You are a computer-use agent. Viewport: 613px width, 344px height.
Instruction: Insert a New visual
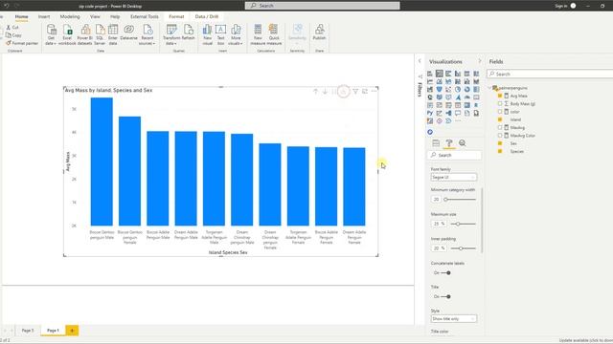(x=207, y=34)
